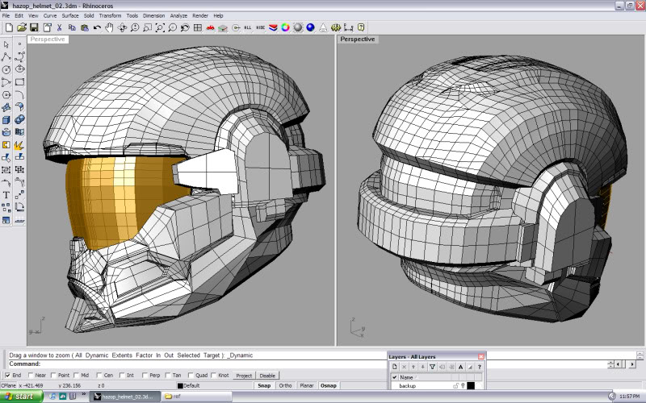Select the Circle tool

(x=6, y=69)
